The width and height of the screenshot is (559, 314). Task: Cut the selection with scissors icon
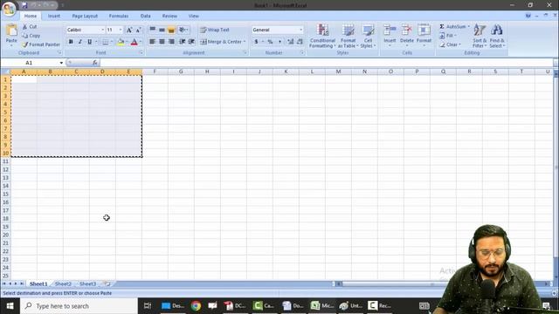[30, 27]
